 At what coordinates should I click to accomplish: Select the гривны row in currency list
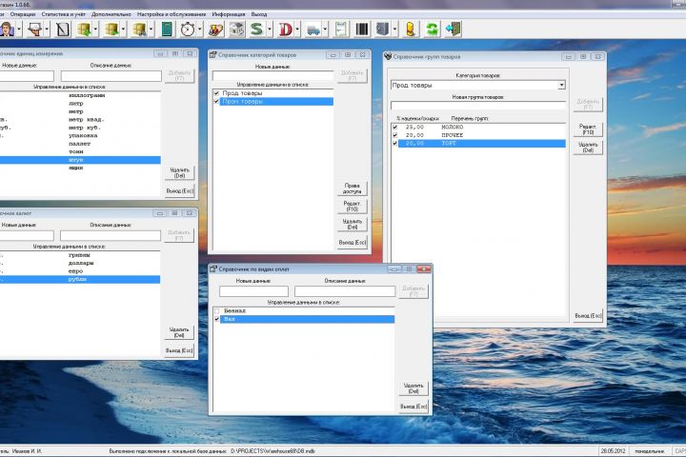tap(80, 255)
